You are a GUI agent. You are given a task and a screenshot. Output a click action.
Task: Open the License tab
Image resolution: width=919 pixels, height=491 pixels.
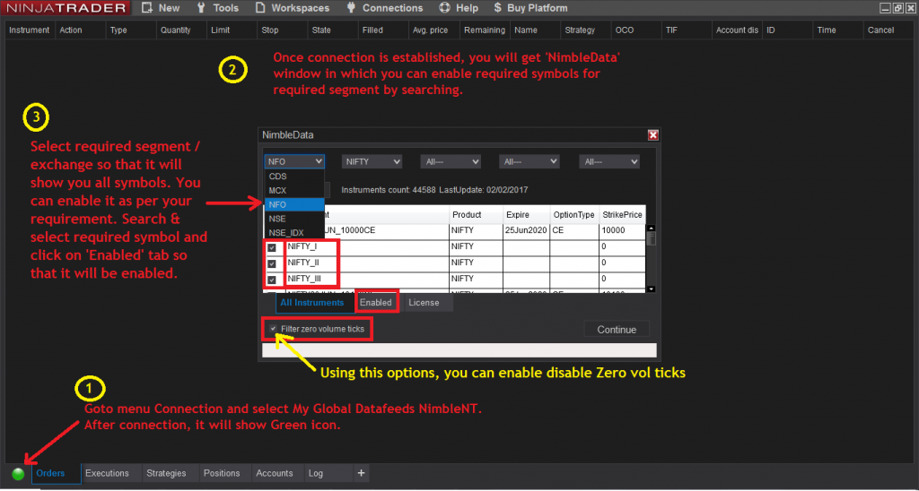click(x=424, y=303)
